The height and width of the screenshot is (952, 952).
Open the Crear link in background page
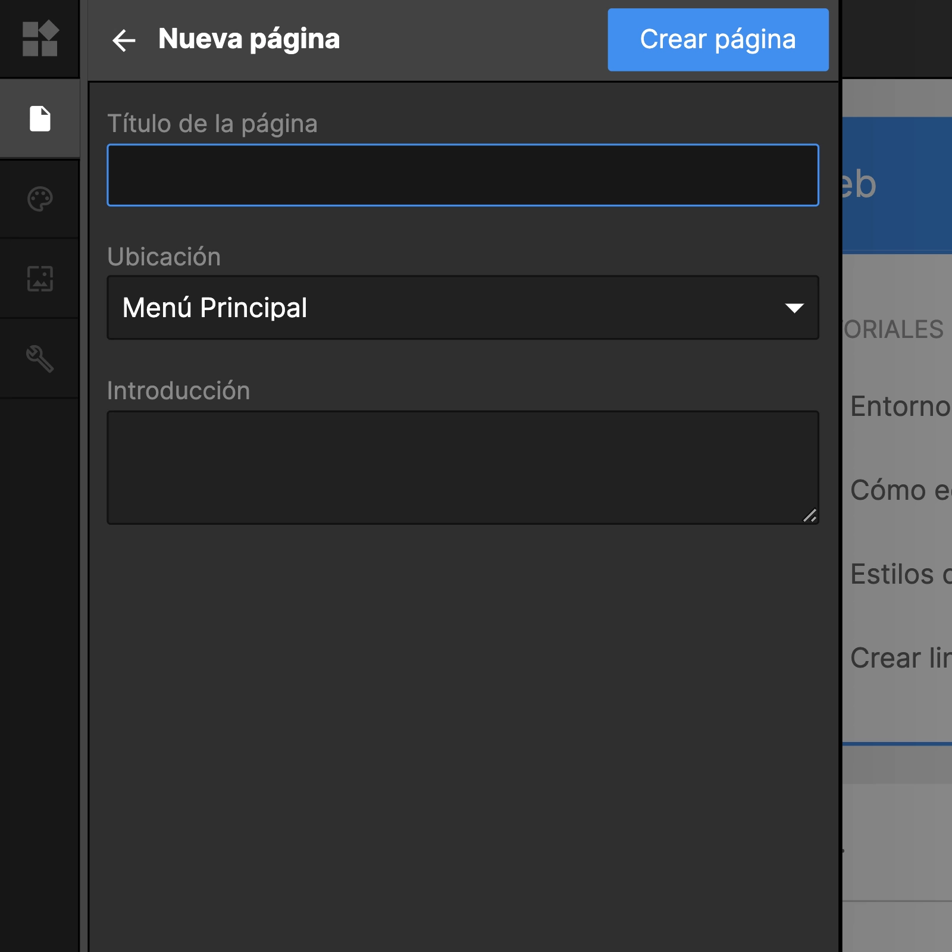coord(901,658)
